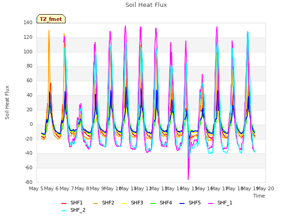Toggle SHF3 series in legend
This screenshot has width=293, height=219.
132,203
